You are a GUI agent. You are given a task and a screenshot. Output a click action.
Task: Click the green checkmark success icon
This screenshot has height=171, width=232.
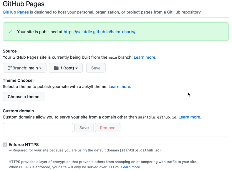10,32
